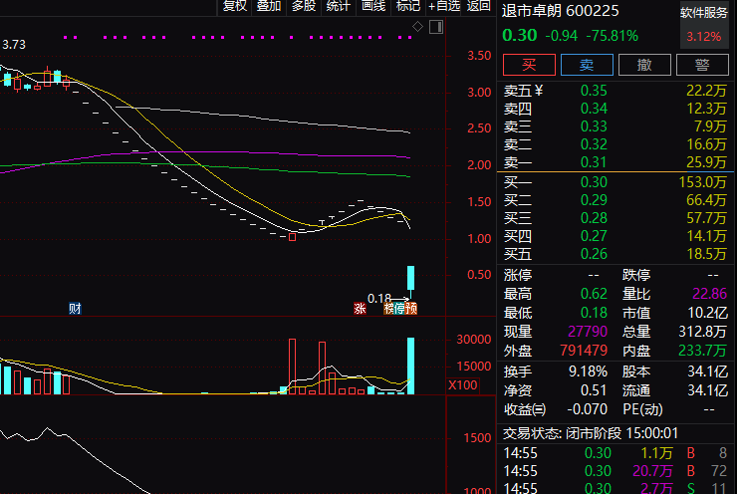Click the red 涨 marker on chart
This screenshot has width=737, height=494.
(x=360, y=308)
